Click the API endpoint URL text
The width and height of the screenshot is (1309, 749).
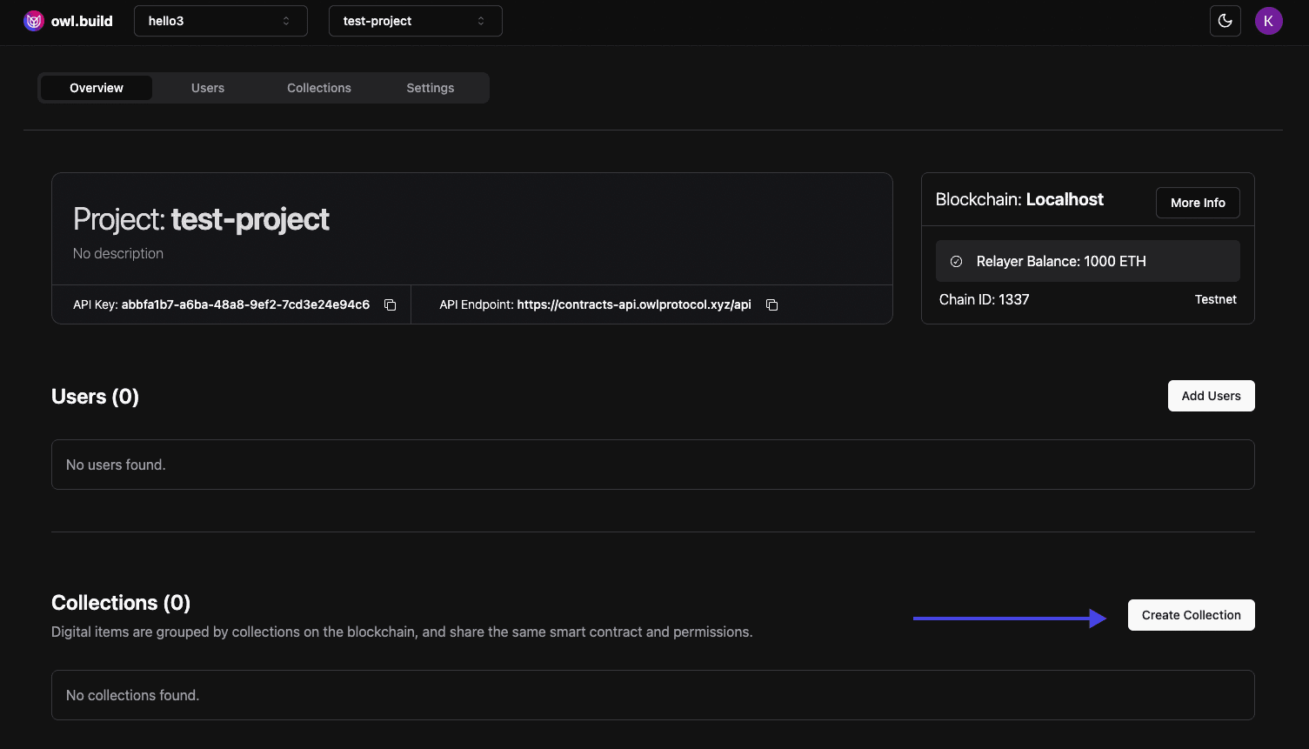click(x=633, y=304)
